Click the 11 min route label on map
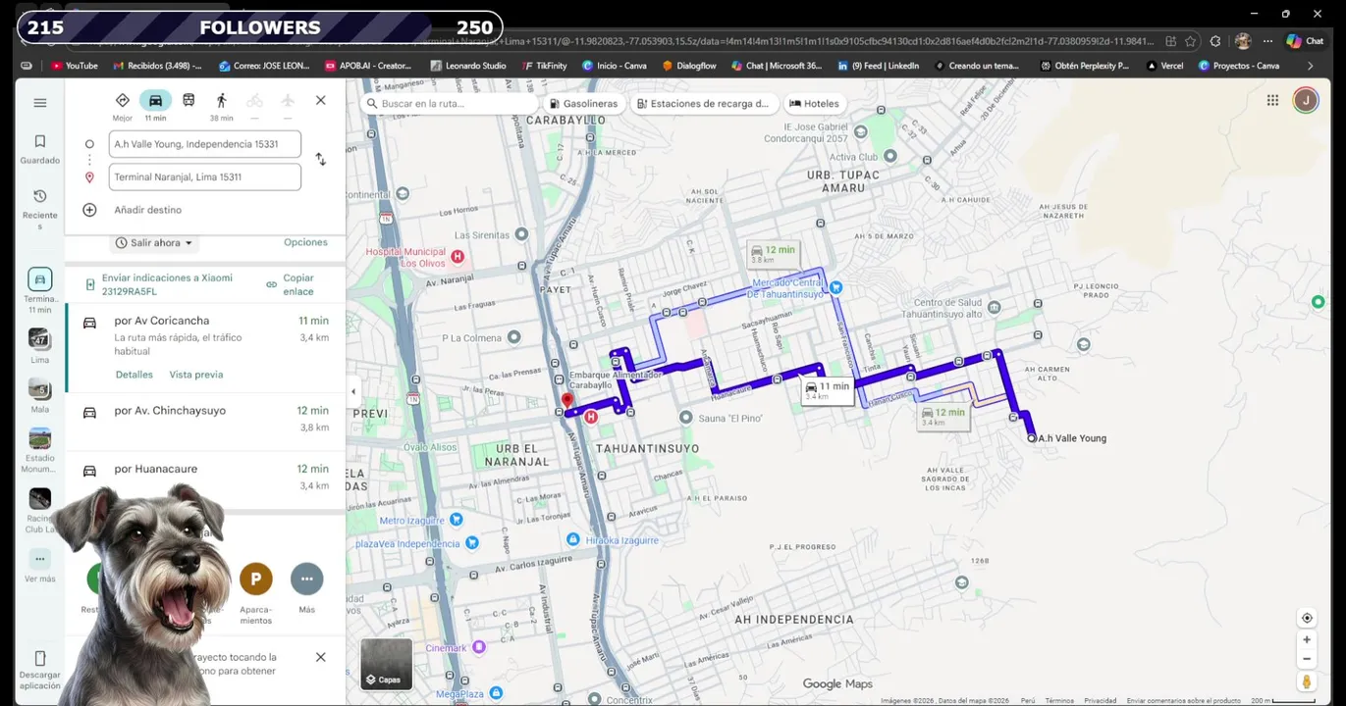The width and height of the screenshot is (1346, 706). (x=827, y=390)
